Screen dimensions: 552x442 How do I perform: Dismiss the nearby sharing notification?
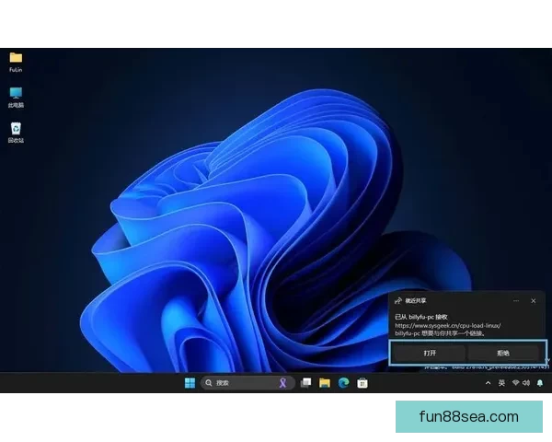click(x=534, y=301)
